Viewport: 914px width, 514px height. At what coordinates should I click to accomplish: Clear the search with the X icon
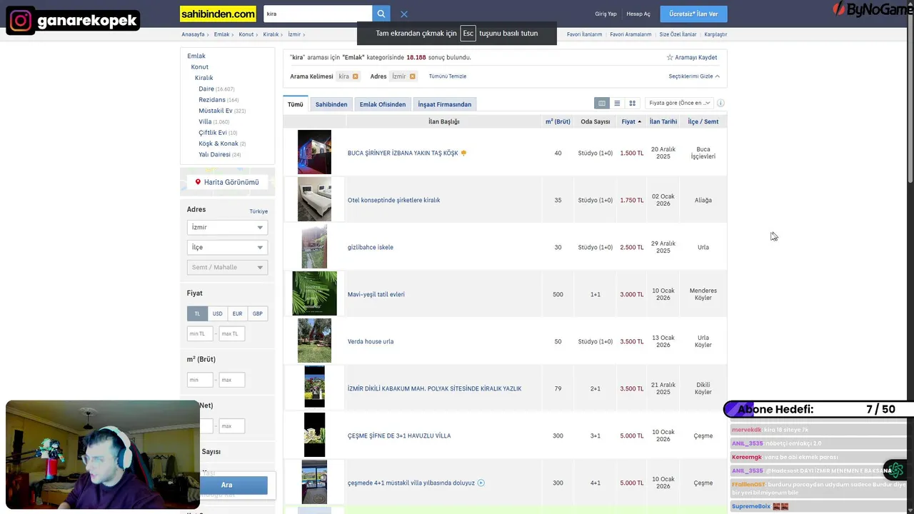click(x=404, y=14)
